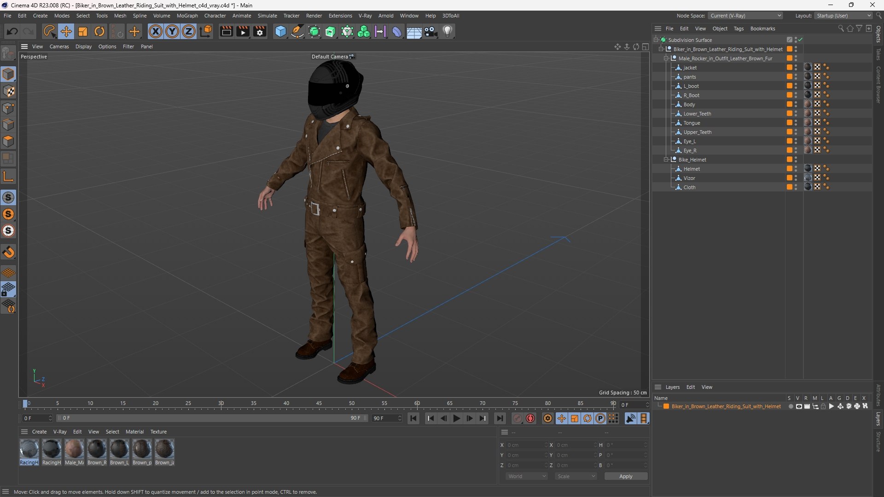The width and height of the screenshot is (884, 497).
Task: Add a Cube primitive object
Action: [280, 31]
